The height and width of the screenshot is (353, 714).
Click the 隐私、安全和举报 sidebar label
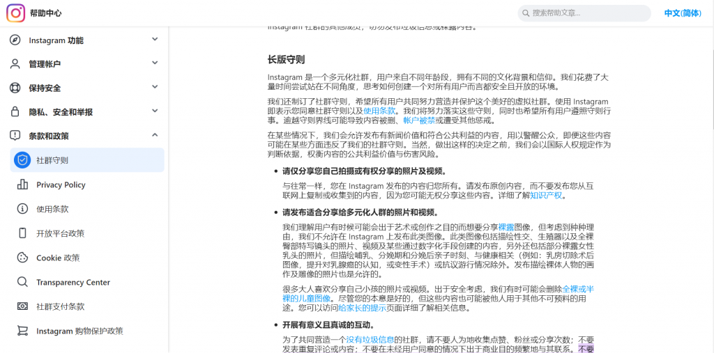tap(61, 112)
